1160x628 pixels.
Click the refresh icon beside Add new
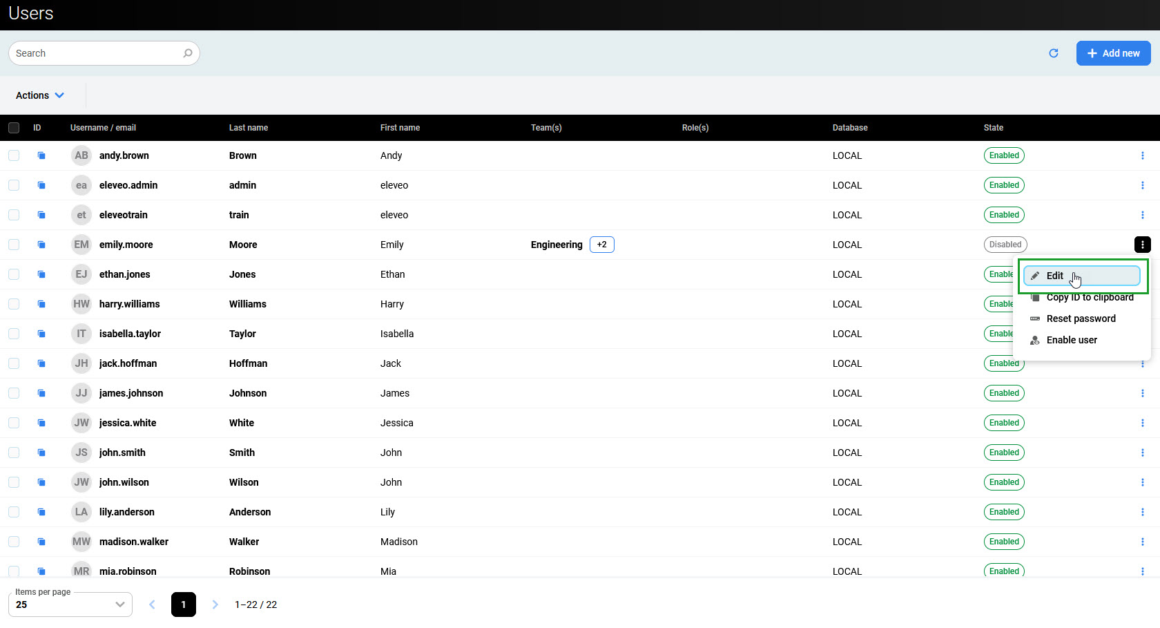1053,53
